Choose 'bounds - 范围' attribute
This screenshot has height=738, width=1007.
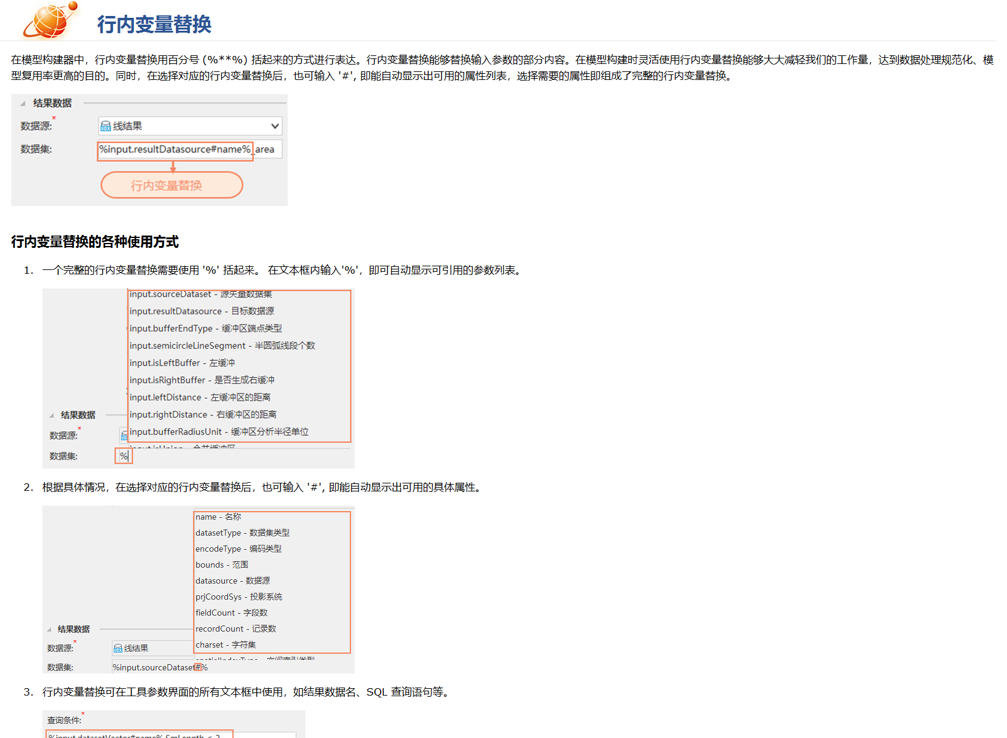[222, 565]
